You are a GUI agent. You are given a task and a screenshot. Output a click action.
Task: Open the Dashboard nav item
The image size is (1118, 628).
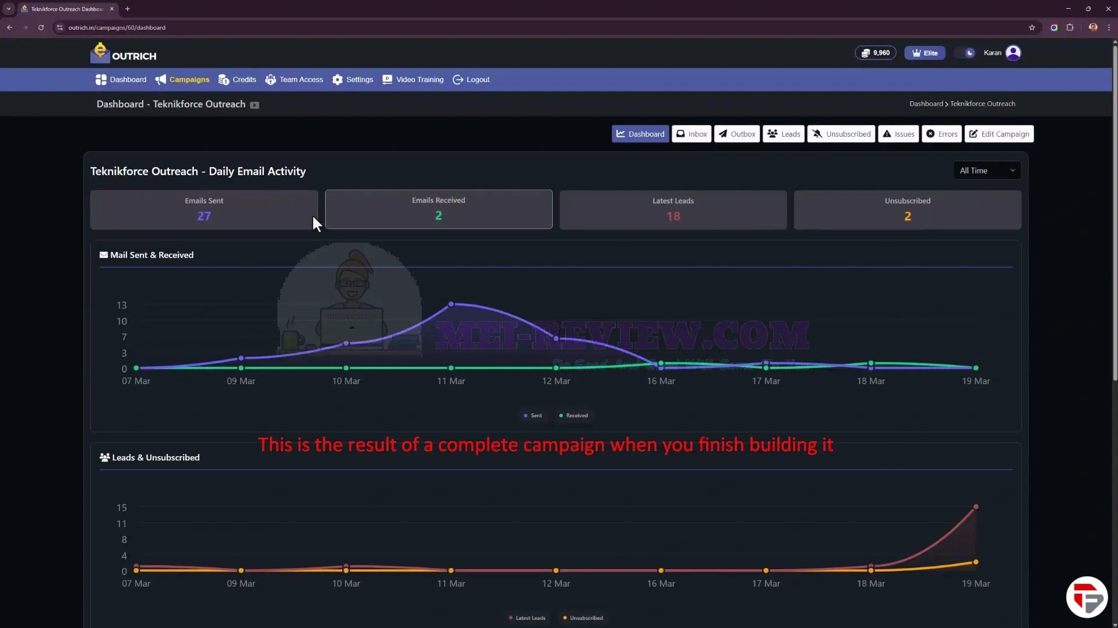click(121, 80)
